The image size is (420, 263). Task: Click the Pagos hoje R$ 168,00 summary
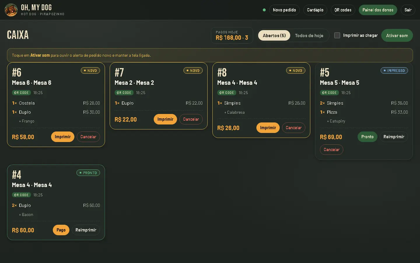[232, 35]
